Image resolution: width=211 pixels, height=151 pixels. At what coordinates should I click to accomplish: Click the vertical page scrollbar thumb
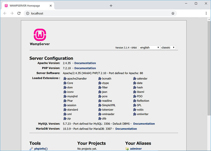(x=209, y=68)
